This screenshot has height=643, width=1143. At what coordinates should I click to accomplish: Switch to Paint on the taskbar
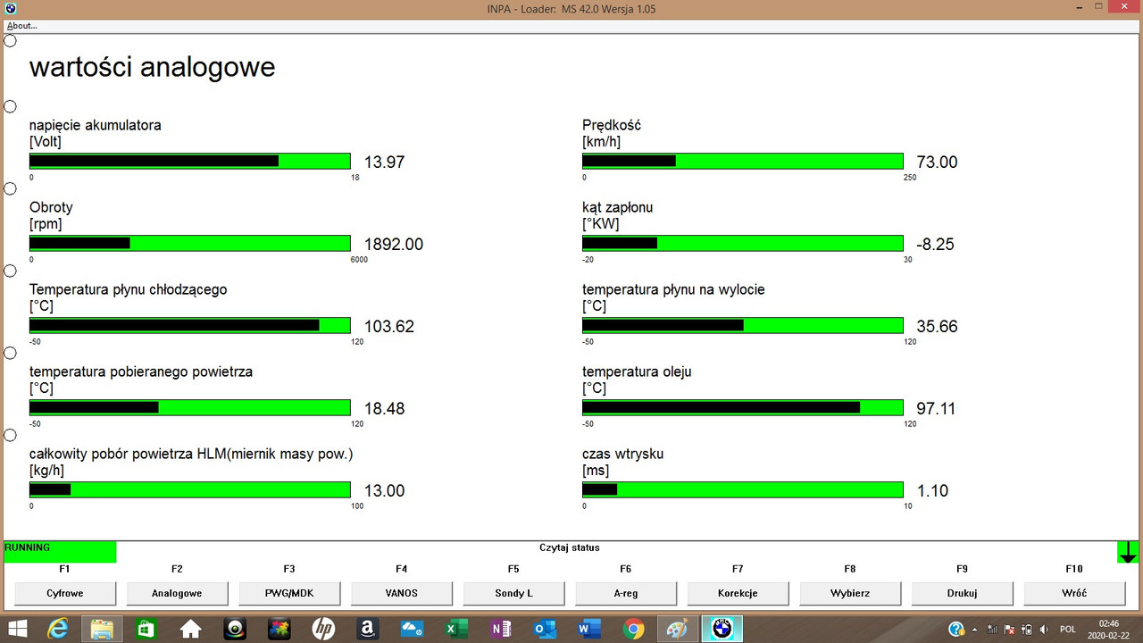click(677, 629)
